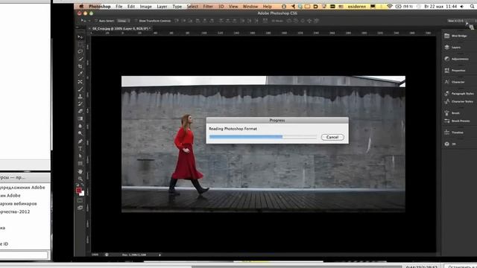Viewport: 477px width, 268px height.
Task: Select the Lasso tool
Action: tap(80, 52)
